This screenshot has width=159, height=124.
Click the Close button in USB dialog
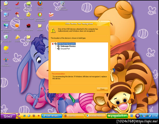coord(102,89)
